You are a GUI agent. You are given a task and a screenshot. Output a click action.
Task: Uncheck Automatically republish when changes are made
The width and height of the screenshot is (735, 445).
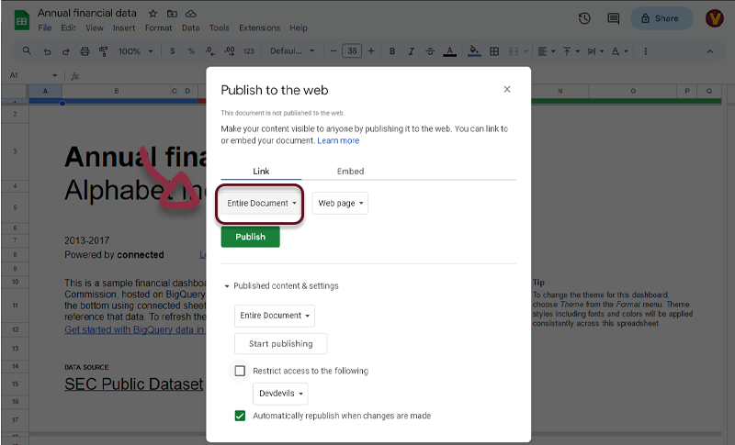click(x=241, y=416)
